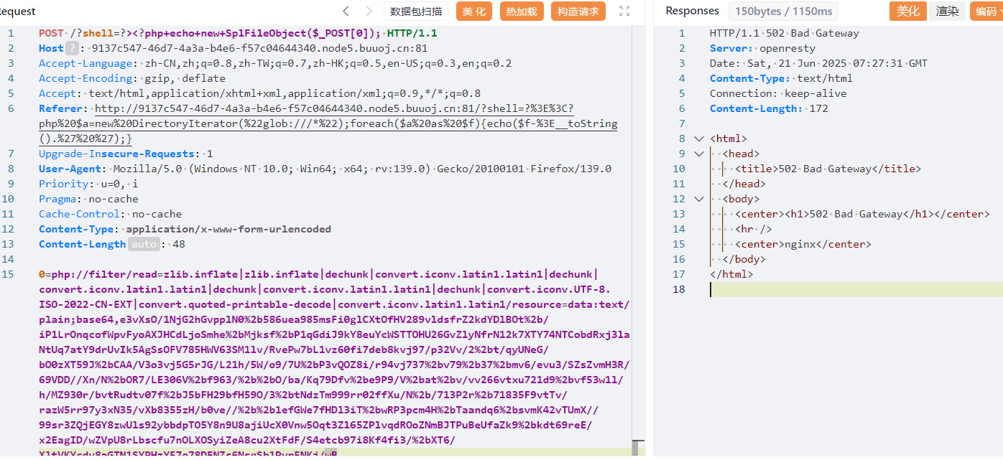The image size is (1003, 460).
Task: Click the 热加载 button
Action: coord(521,11)
